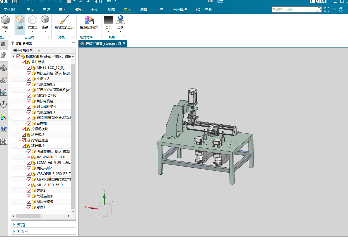
Task: Collapse the 首拧模块 node
Action: [19, 62]
